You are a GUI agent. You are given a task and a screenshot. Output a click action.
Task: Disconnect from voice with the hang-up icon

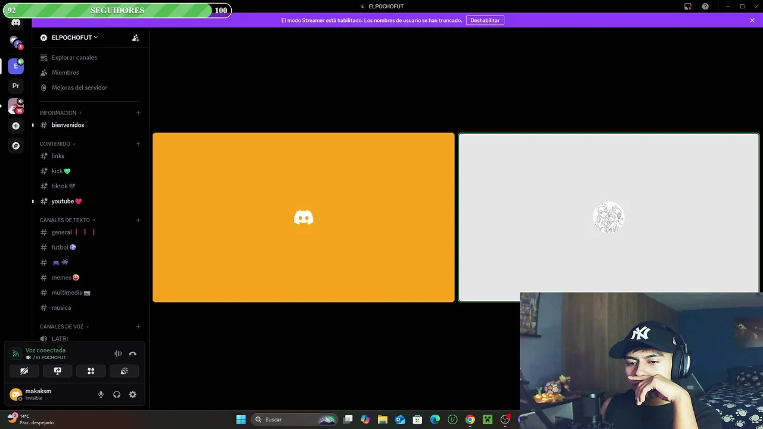pyautogui.click(x=132, y=353)
